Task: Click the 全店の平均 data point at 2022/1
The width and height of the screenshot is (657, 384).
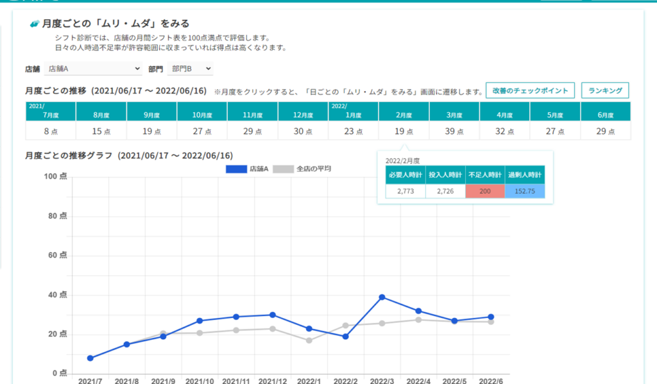Action: (x=309, y=340)
